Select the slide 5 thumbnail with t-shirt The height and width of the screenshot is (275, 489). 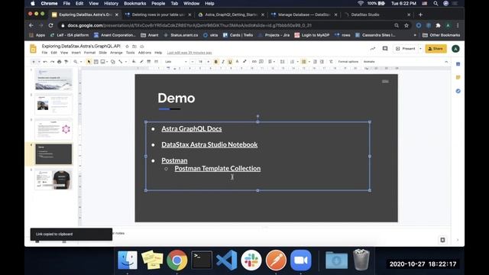53,180
